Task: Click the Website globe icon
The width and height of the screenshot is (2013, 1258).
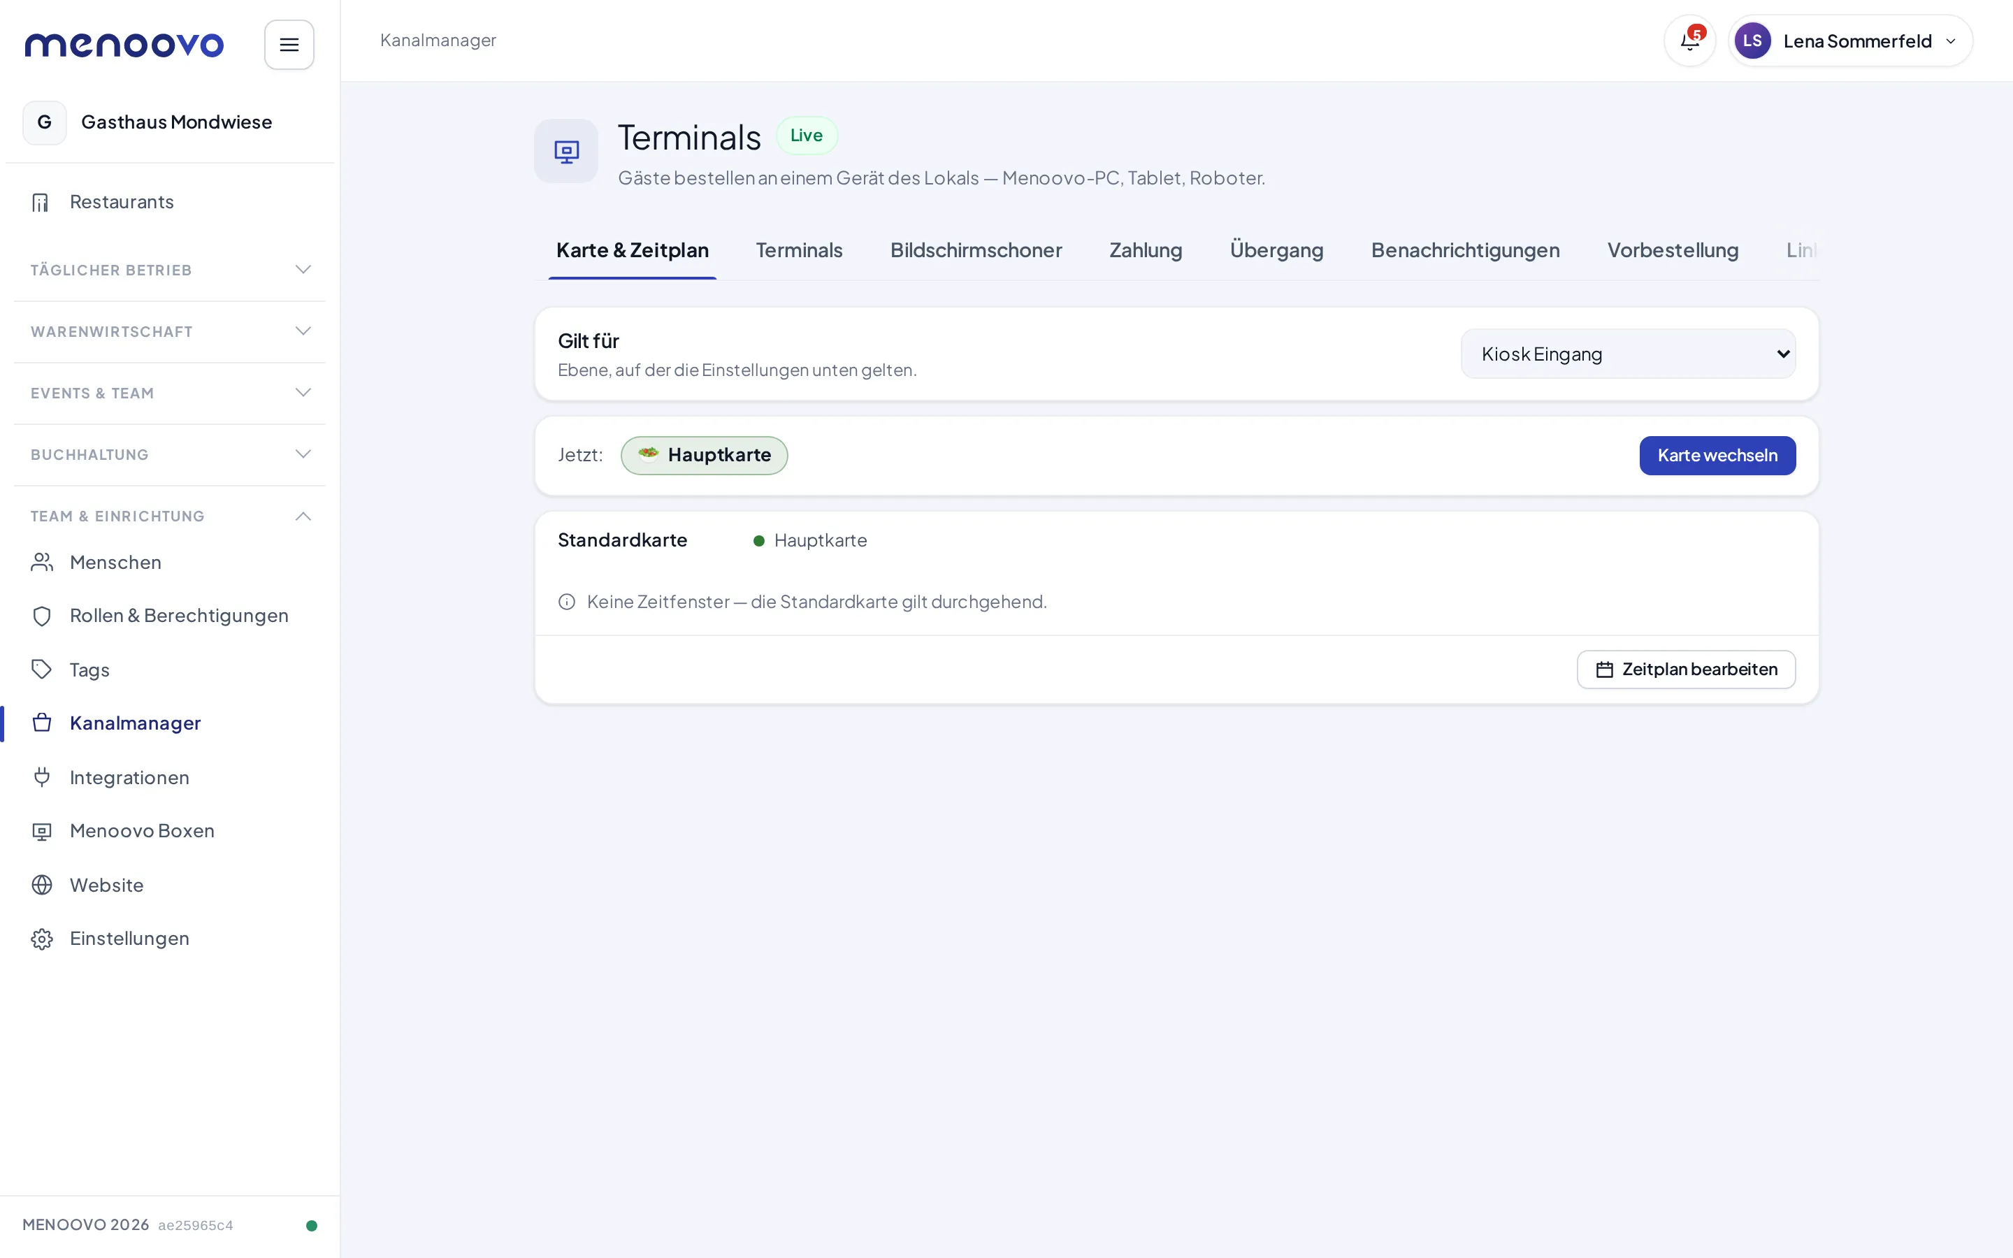Action: point(42,884)
